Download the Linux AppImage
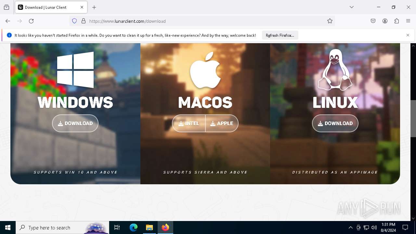Image resolution: width=416 pixels, height=234 pixels. click(x=335, y=123)
